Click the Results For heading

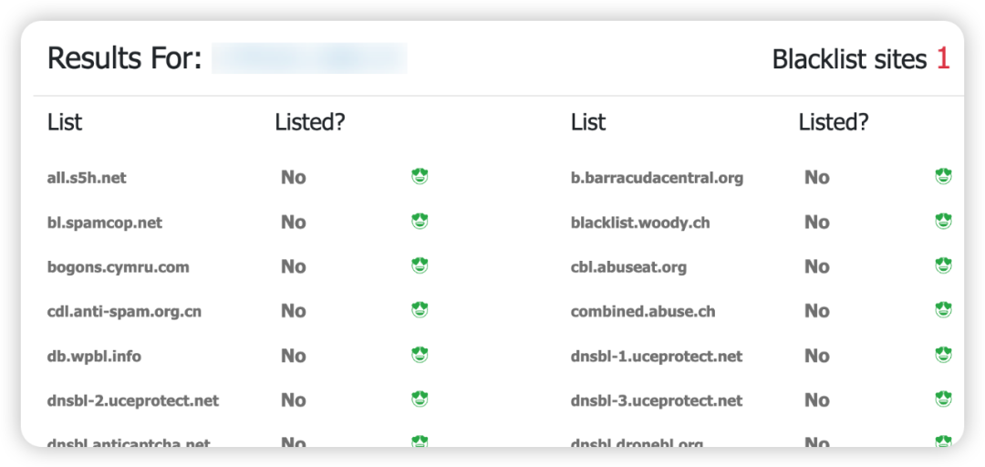124,58
